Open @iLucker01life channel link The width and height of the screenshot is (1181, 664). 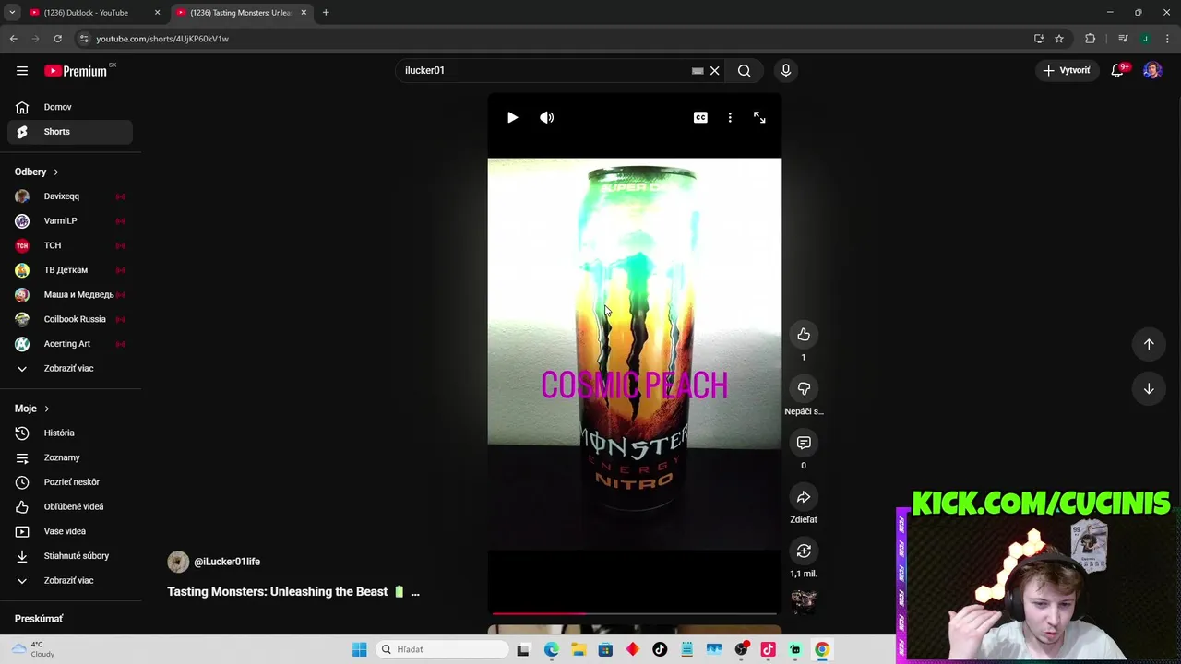(227, 562)
